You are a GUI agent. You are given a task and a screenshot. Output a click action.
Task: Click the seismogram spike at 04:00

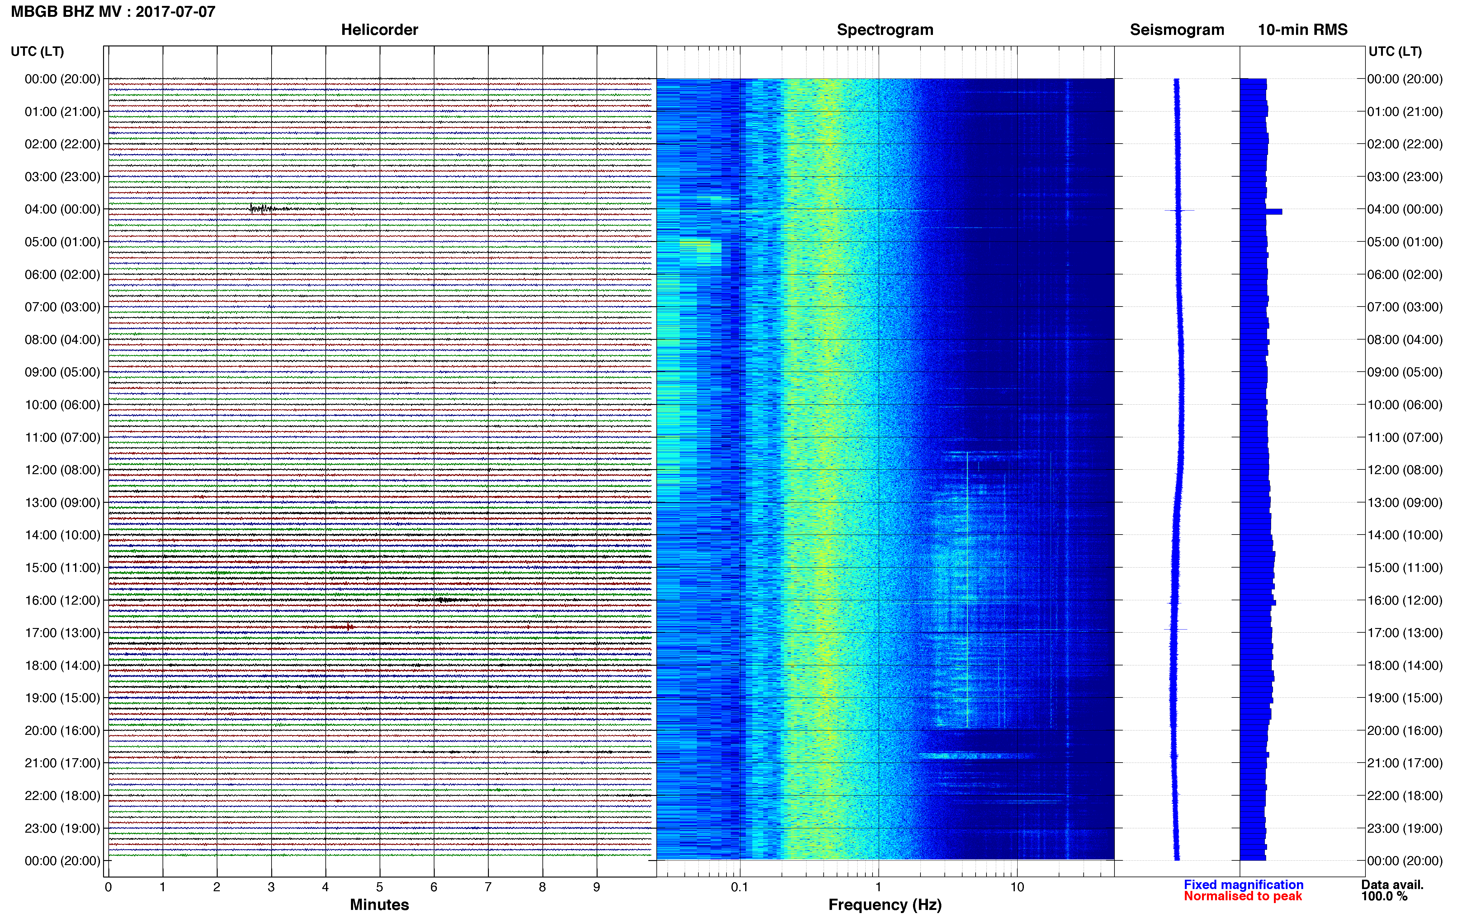tap(1180, 211)
